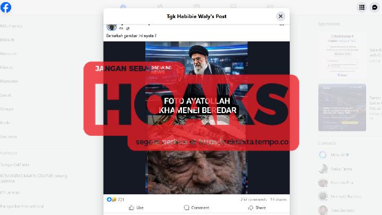The width and height of the screenshot is (382, 215).
Task: Open Meta AI in left sidebar
Action: click(x=7, y=40)
